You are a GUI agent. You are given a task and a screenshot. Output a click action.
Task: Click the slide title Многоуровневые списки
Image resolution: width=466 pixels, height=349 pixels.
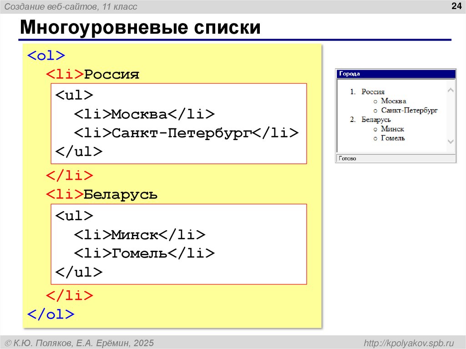(x=140, y=27)
